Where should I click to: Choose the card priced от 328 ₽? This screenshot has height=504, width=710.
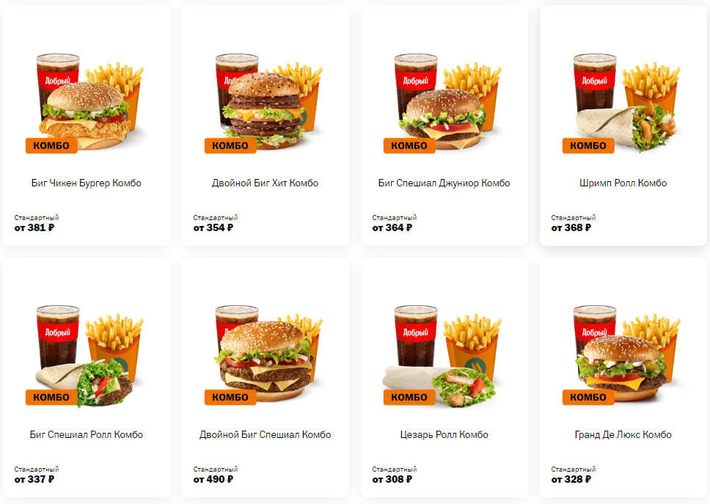click(x=623, y=378)
